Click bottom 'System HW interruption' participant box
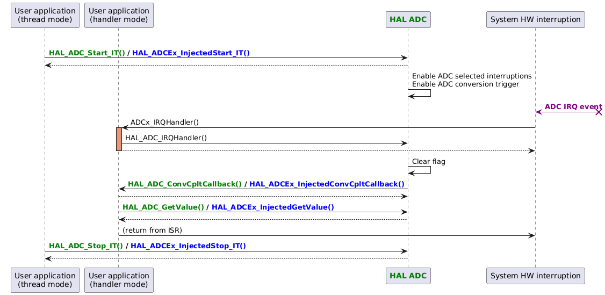This screenshot has width=605, height=295. [536, 276]
